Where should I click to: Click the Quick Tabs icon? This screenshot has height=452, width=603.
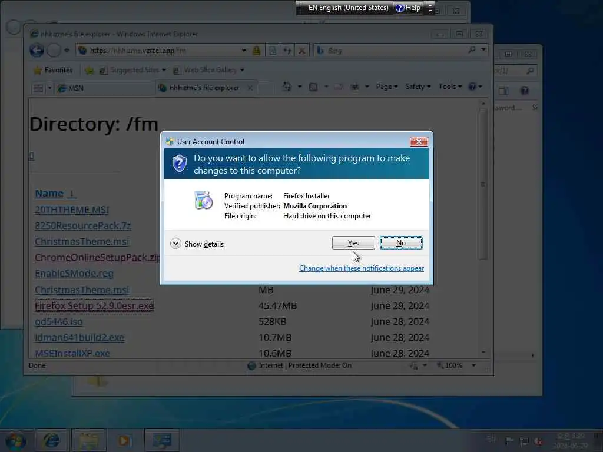click(38, 88)
